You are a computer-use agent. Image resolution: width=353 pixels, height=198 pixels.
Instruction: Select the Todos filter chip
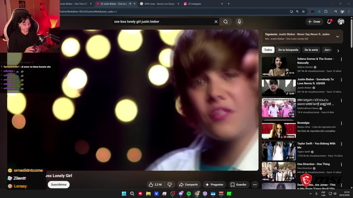268,50
